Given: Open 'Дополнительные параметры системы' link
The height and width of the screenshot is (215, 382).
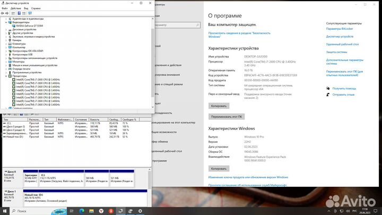Looking at the screenshot, I should [344, 62].
